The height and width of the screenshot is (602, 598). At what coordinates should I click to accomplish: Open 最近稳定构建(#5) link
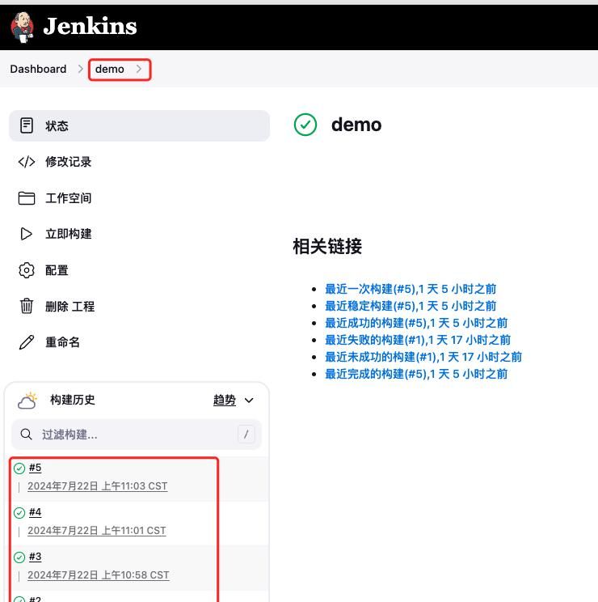click(x=411, y=306)
